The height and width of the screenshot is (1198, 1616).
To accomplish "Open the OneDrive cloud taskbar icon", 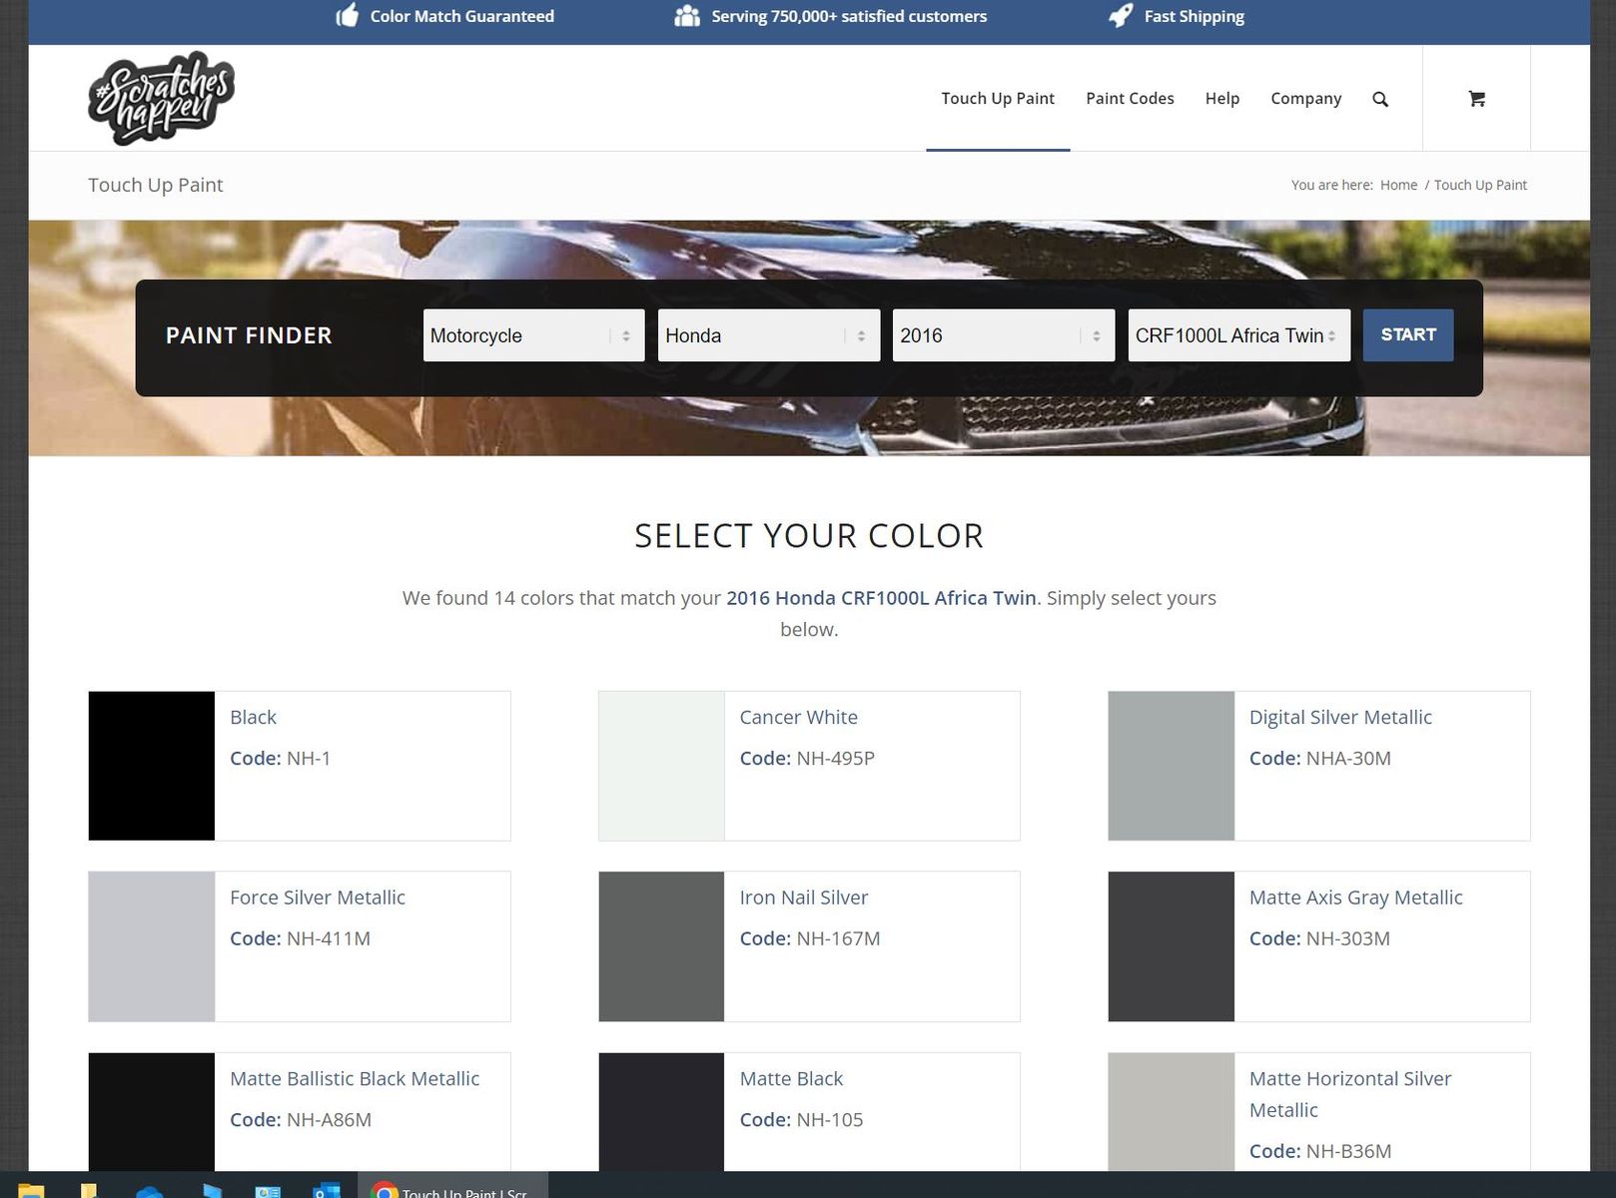I will click(x=150, y=1191).
